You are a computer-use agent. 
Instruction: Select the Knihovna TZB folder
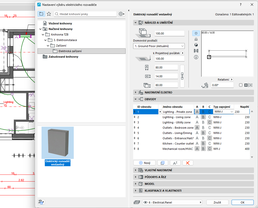click(60, 34)
